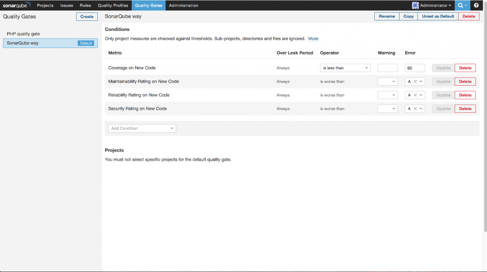Open Maintainability Rating warning dropdown
This screenshot has height=272, width=487.
click(x=388, y=82)
